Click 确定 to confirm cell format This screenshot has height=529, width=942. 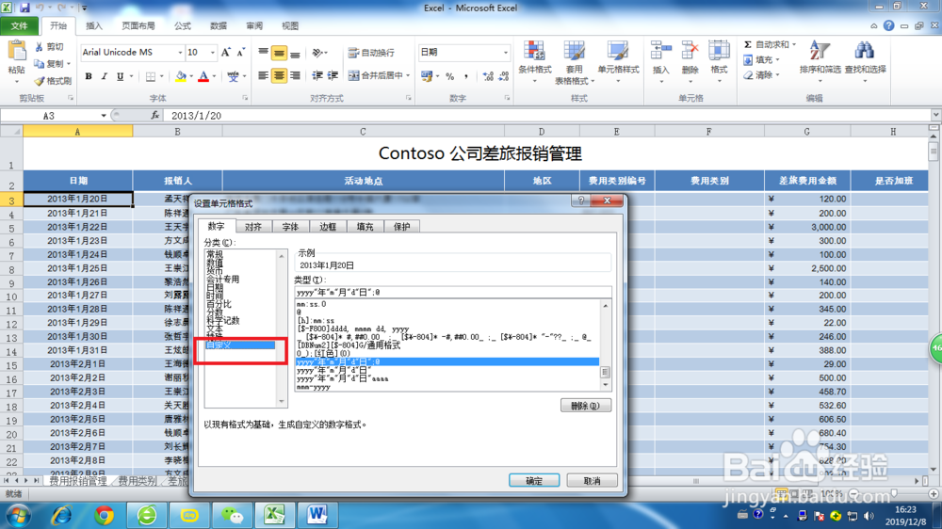[534, 480]
